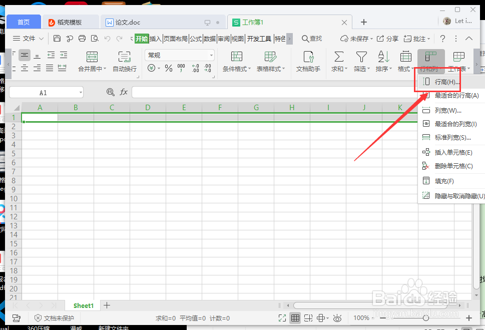Image resolution: width=485 pixels, height=330 pixels.
Task: Click the Save icon in quick toolbar
Action: pos(57,39)
